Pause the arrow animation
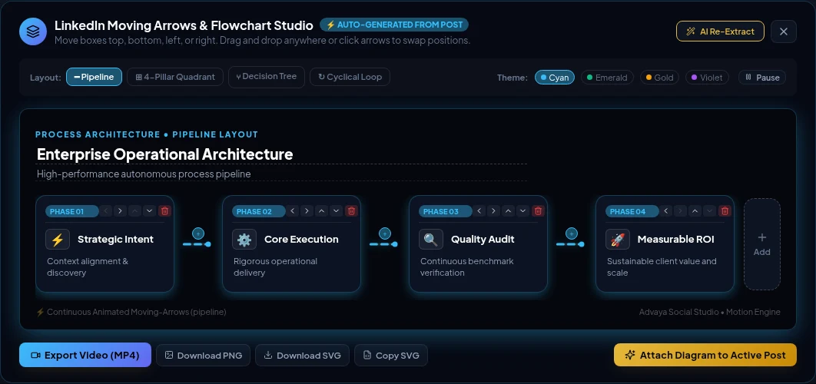Viewport: 816px width, 384px height. (762, 78)
